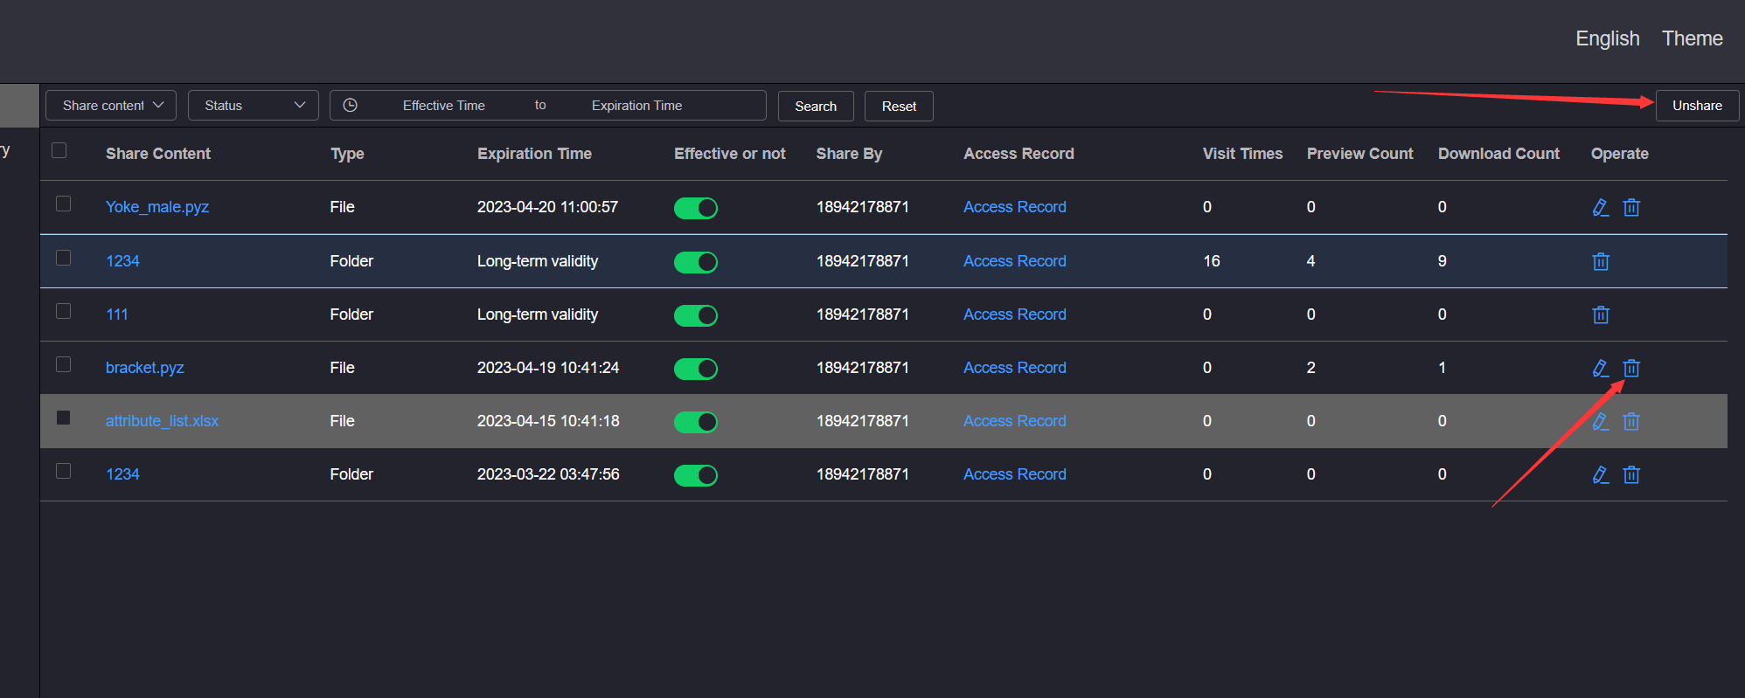
Task: Select the 2023-04-15 10:41:18 expiration cell
Action: coord(548,421)
